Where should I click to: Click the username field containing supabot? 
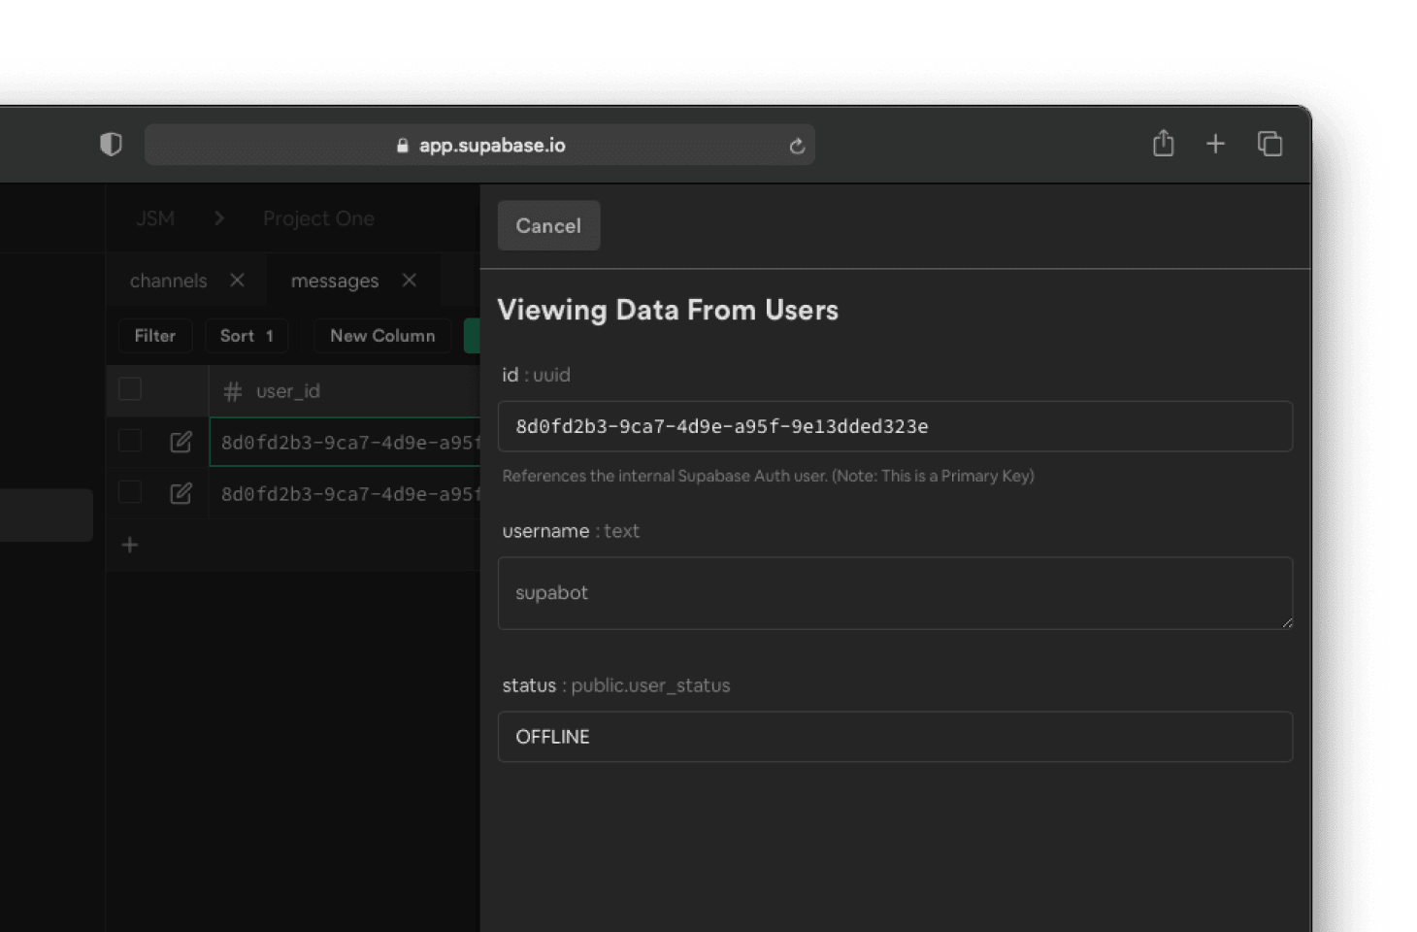pyautogui.click(x=895, y=593)
